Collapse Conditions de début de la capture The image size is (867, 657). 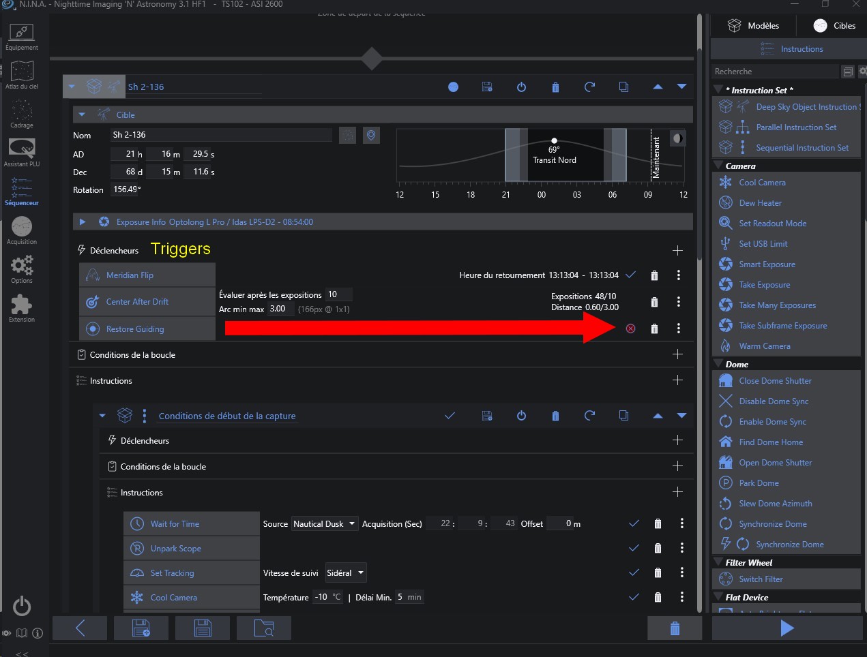tap(102, 416)
